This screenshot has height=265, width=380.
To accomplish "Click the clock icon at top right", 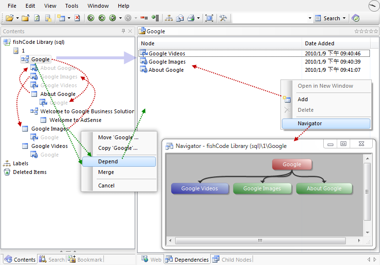I will pos(373,6).
